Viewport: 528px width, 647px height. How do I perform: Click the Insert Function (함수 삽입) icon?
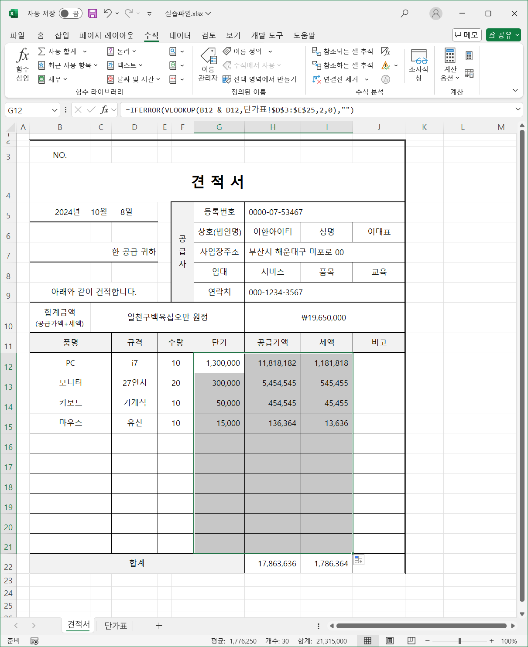tap(23, 65)
